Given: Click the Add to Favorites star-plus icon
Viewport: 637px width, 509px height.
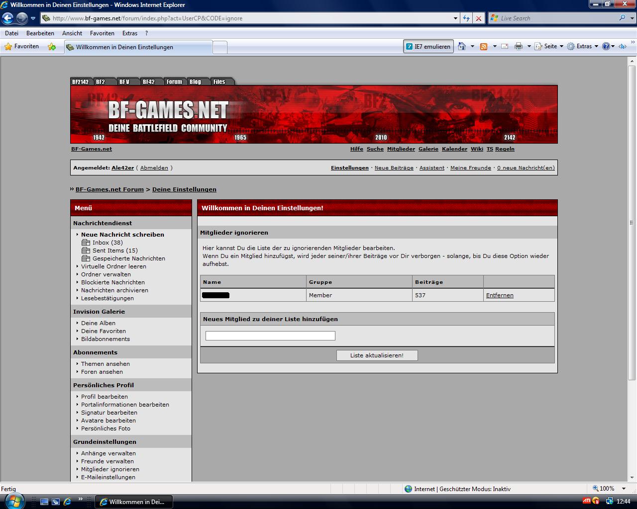Looking at the screenshot, I should [x=52, y=47].
